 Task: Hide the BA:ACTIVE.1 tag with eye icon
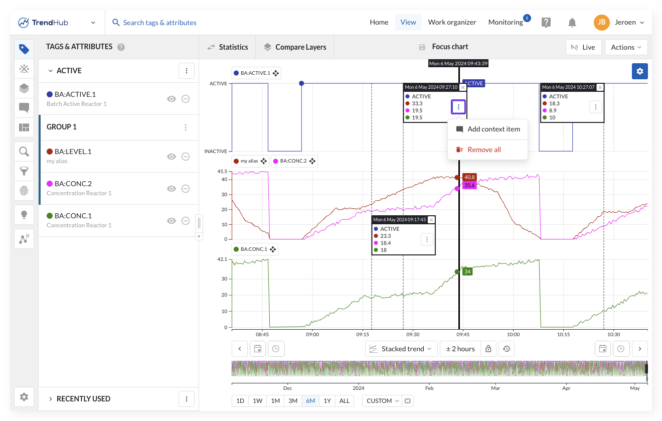coord(172,99)
